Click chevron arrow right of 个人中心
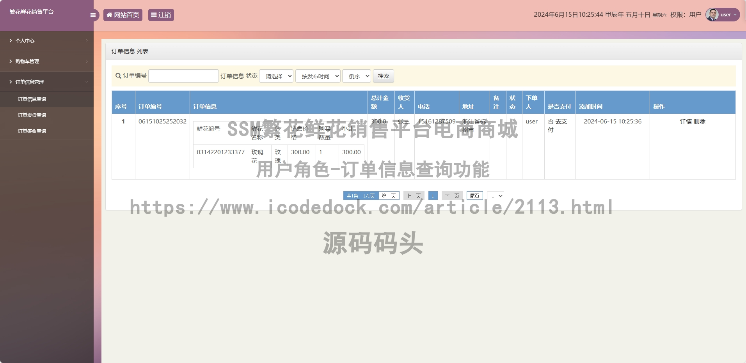 click(x=87, y=41)
